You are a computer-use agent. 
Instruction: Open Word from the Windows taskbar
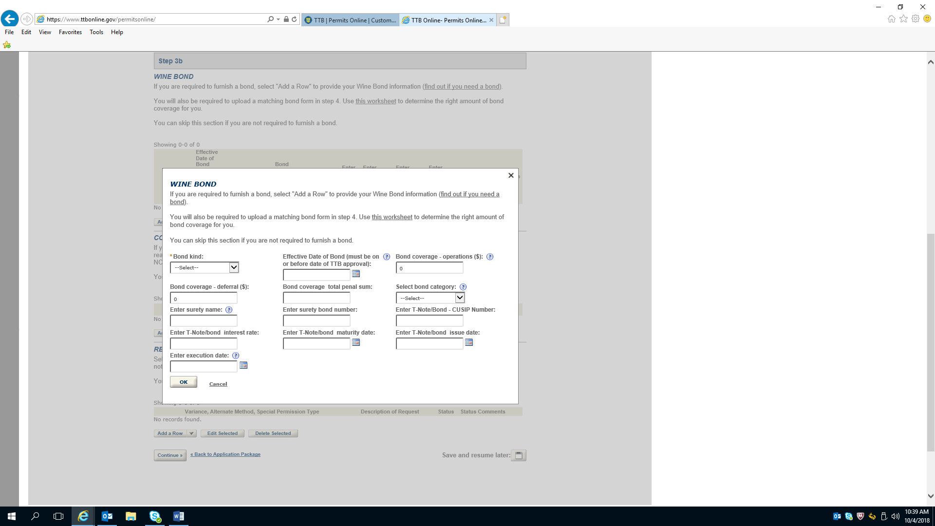(178, 516)
